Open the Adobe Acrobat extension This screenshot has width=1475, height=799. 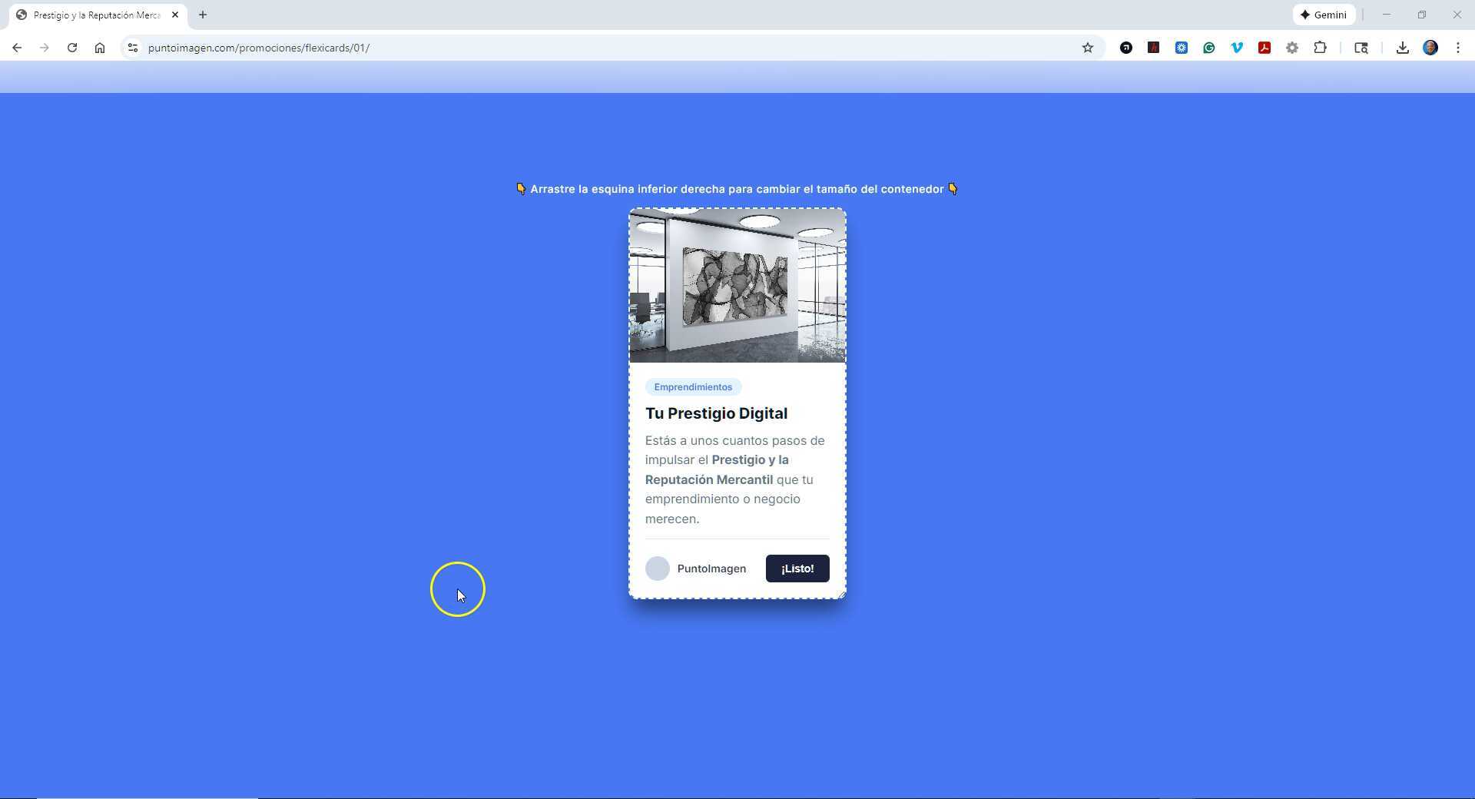point(1265,48)
